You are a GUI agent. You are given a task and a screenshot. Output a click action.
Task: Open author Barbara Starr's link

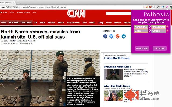pyautogui.click(x=26, y=41)
